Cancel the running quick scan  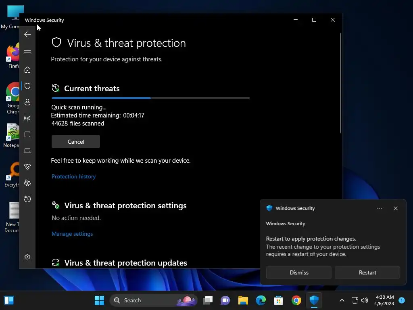[x=75, y=142]
